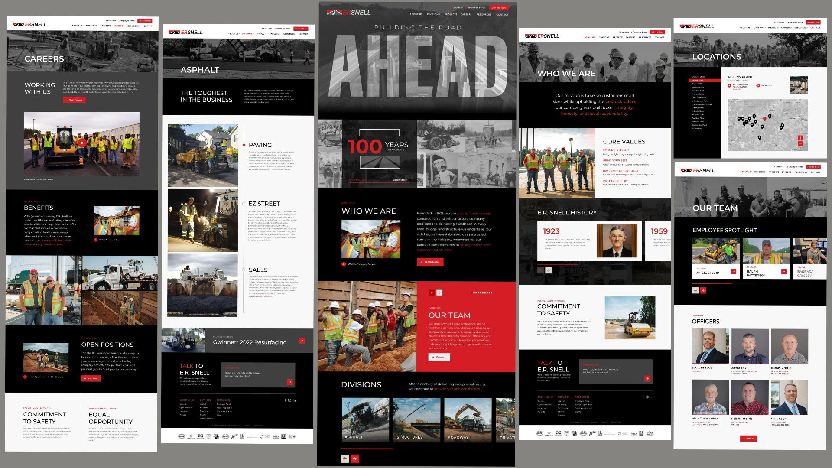
Task: Click Employee Portal link on Home page
Action: [x=476, y=8]
